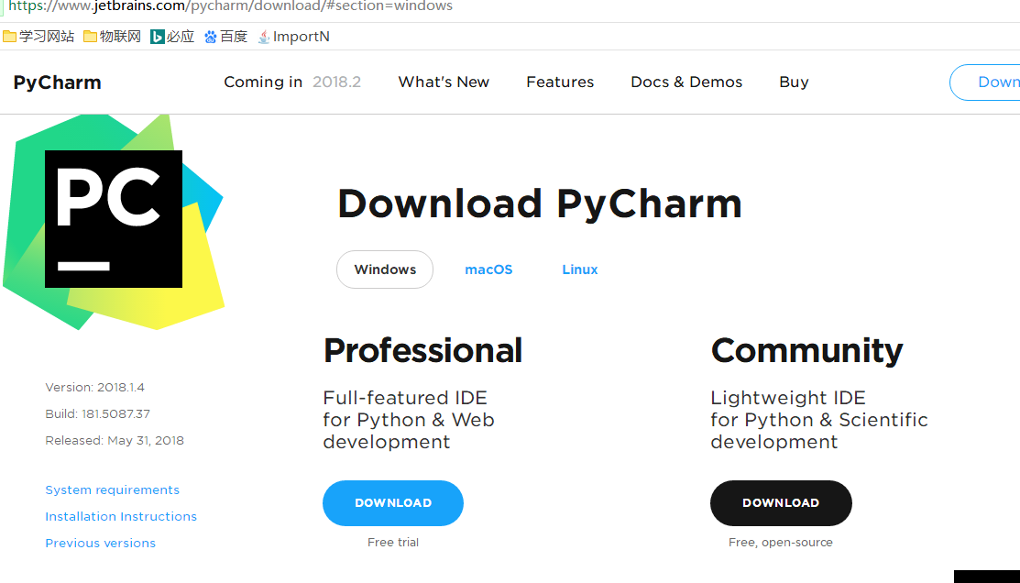Image resolution: width=1020 pixels, height=583 pixels.
Task: Open Docs & Demos page
Action: (686, 82)
